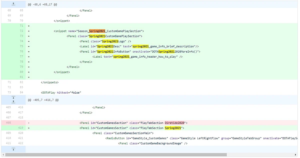This screenshot has width=300, height=158.
Task: Click the CustomGameBackgroundImage panel code line
Action: coord(153,143)
